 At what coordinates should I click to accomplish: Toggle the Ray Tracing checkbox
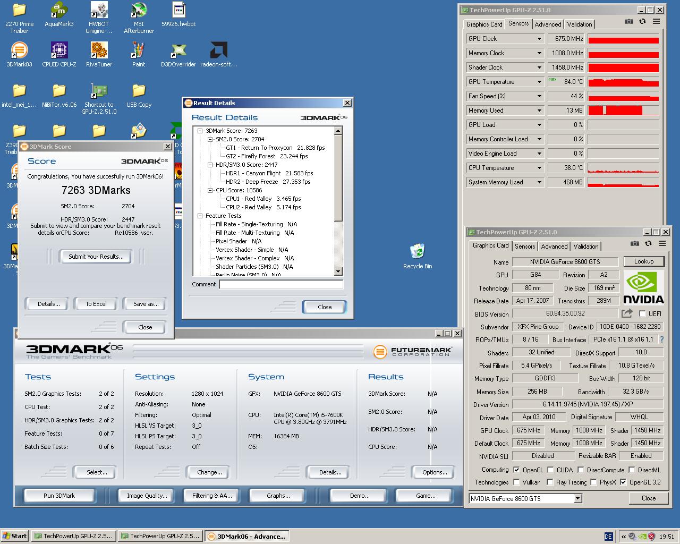550,482
